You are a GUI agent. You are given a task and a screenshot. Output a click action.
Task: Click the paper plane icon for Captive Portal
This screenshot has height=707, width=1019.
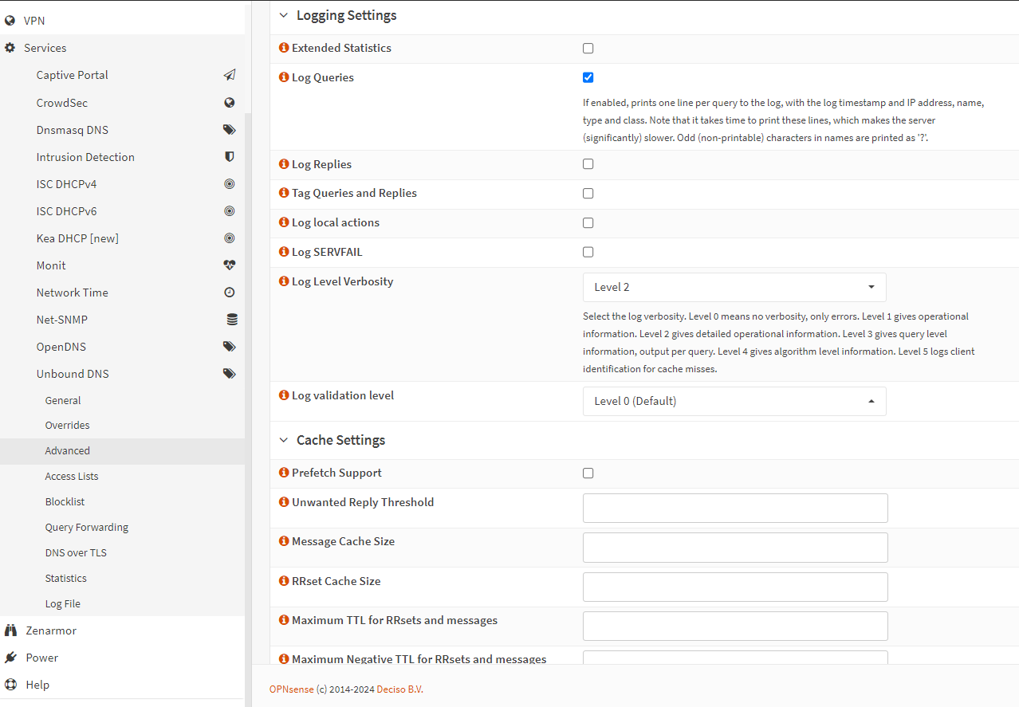230,75
